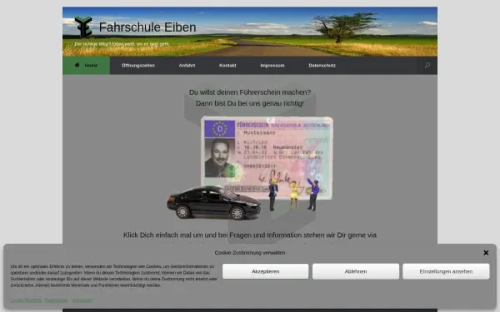
Task: Close the cookie consent banner
Action: 486,252
